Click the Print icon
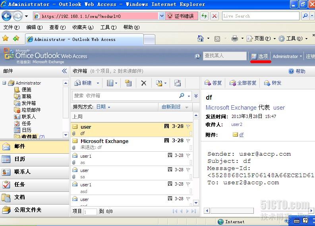The width and height of the screenshot is (315, 226). pyautogui.click(x=234, y=39)
